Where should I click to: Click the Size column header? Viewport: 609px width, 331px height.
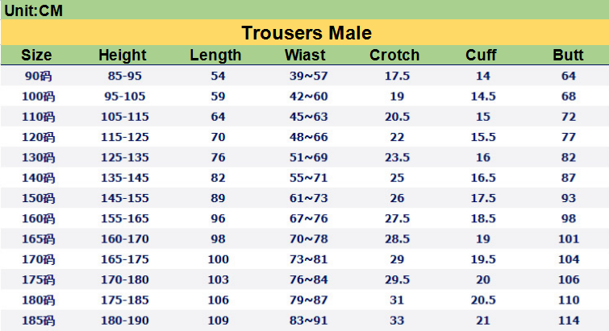[36, 55]
